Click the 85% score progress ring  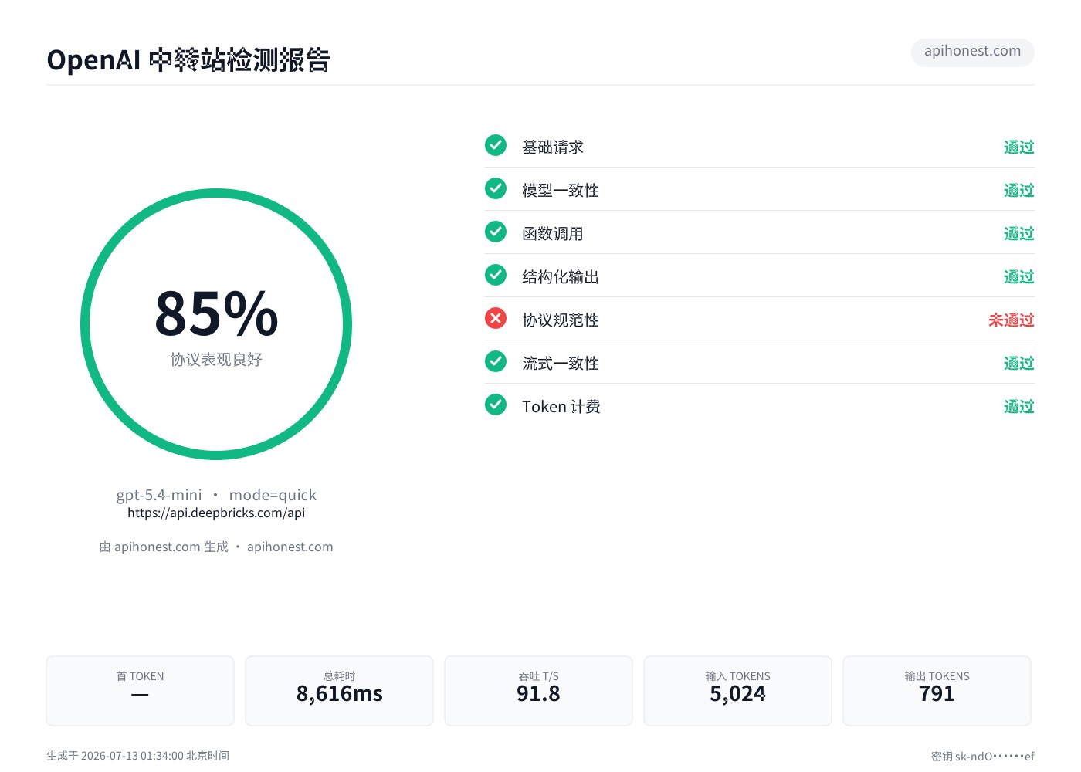pos(216,324)
